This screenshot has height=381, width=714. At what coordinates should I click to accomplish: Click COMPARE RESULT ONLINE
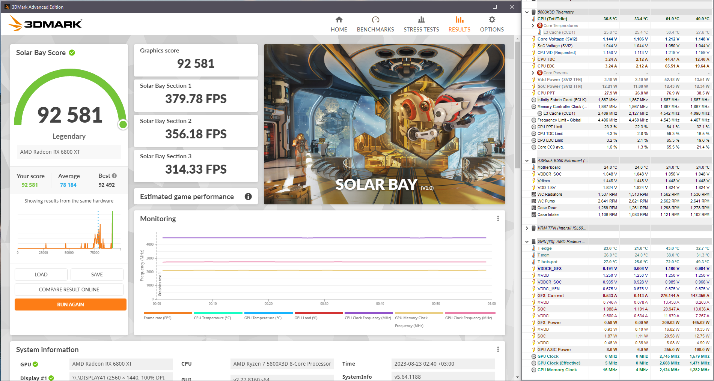pos(69,289)
